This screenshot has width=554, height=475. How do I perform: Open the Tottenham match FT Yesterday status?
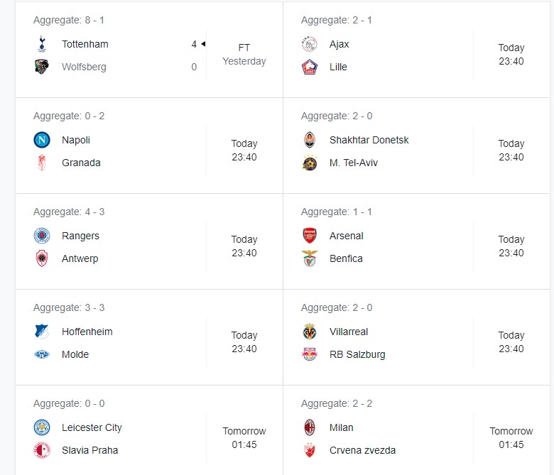244,55
